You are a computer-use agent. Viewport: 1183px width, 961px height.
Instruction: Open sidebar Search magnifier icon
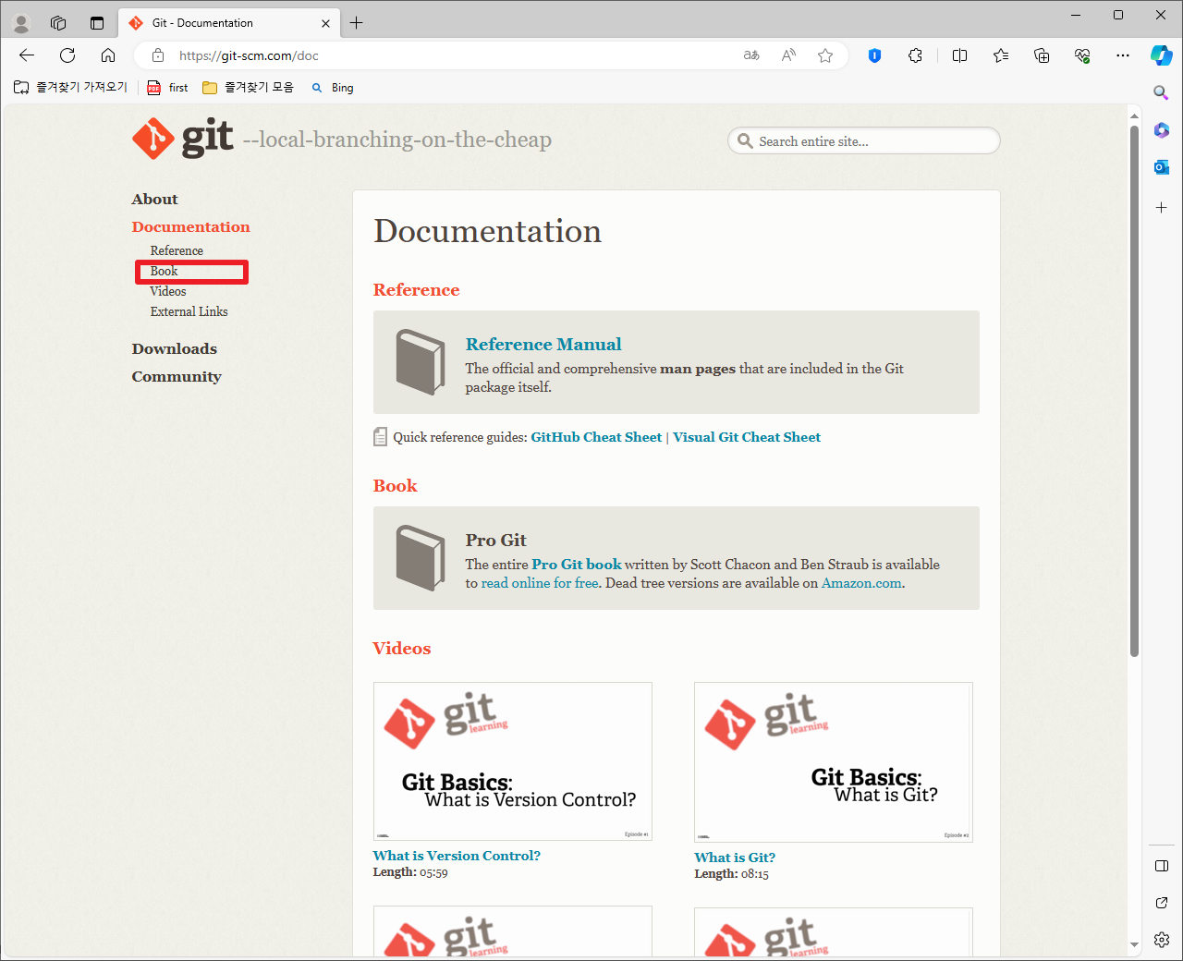tap(1162, 92)
